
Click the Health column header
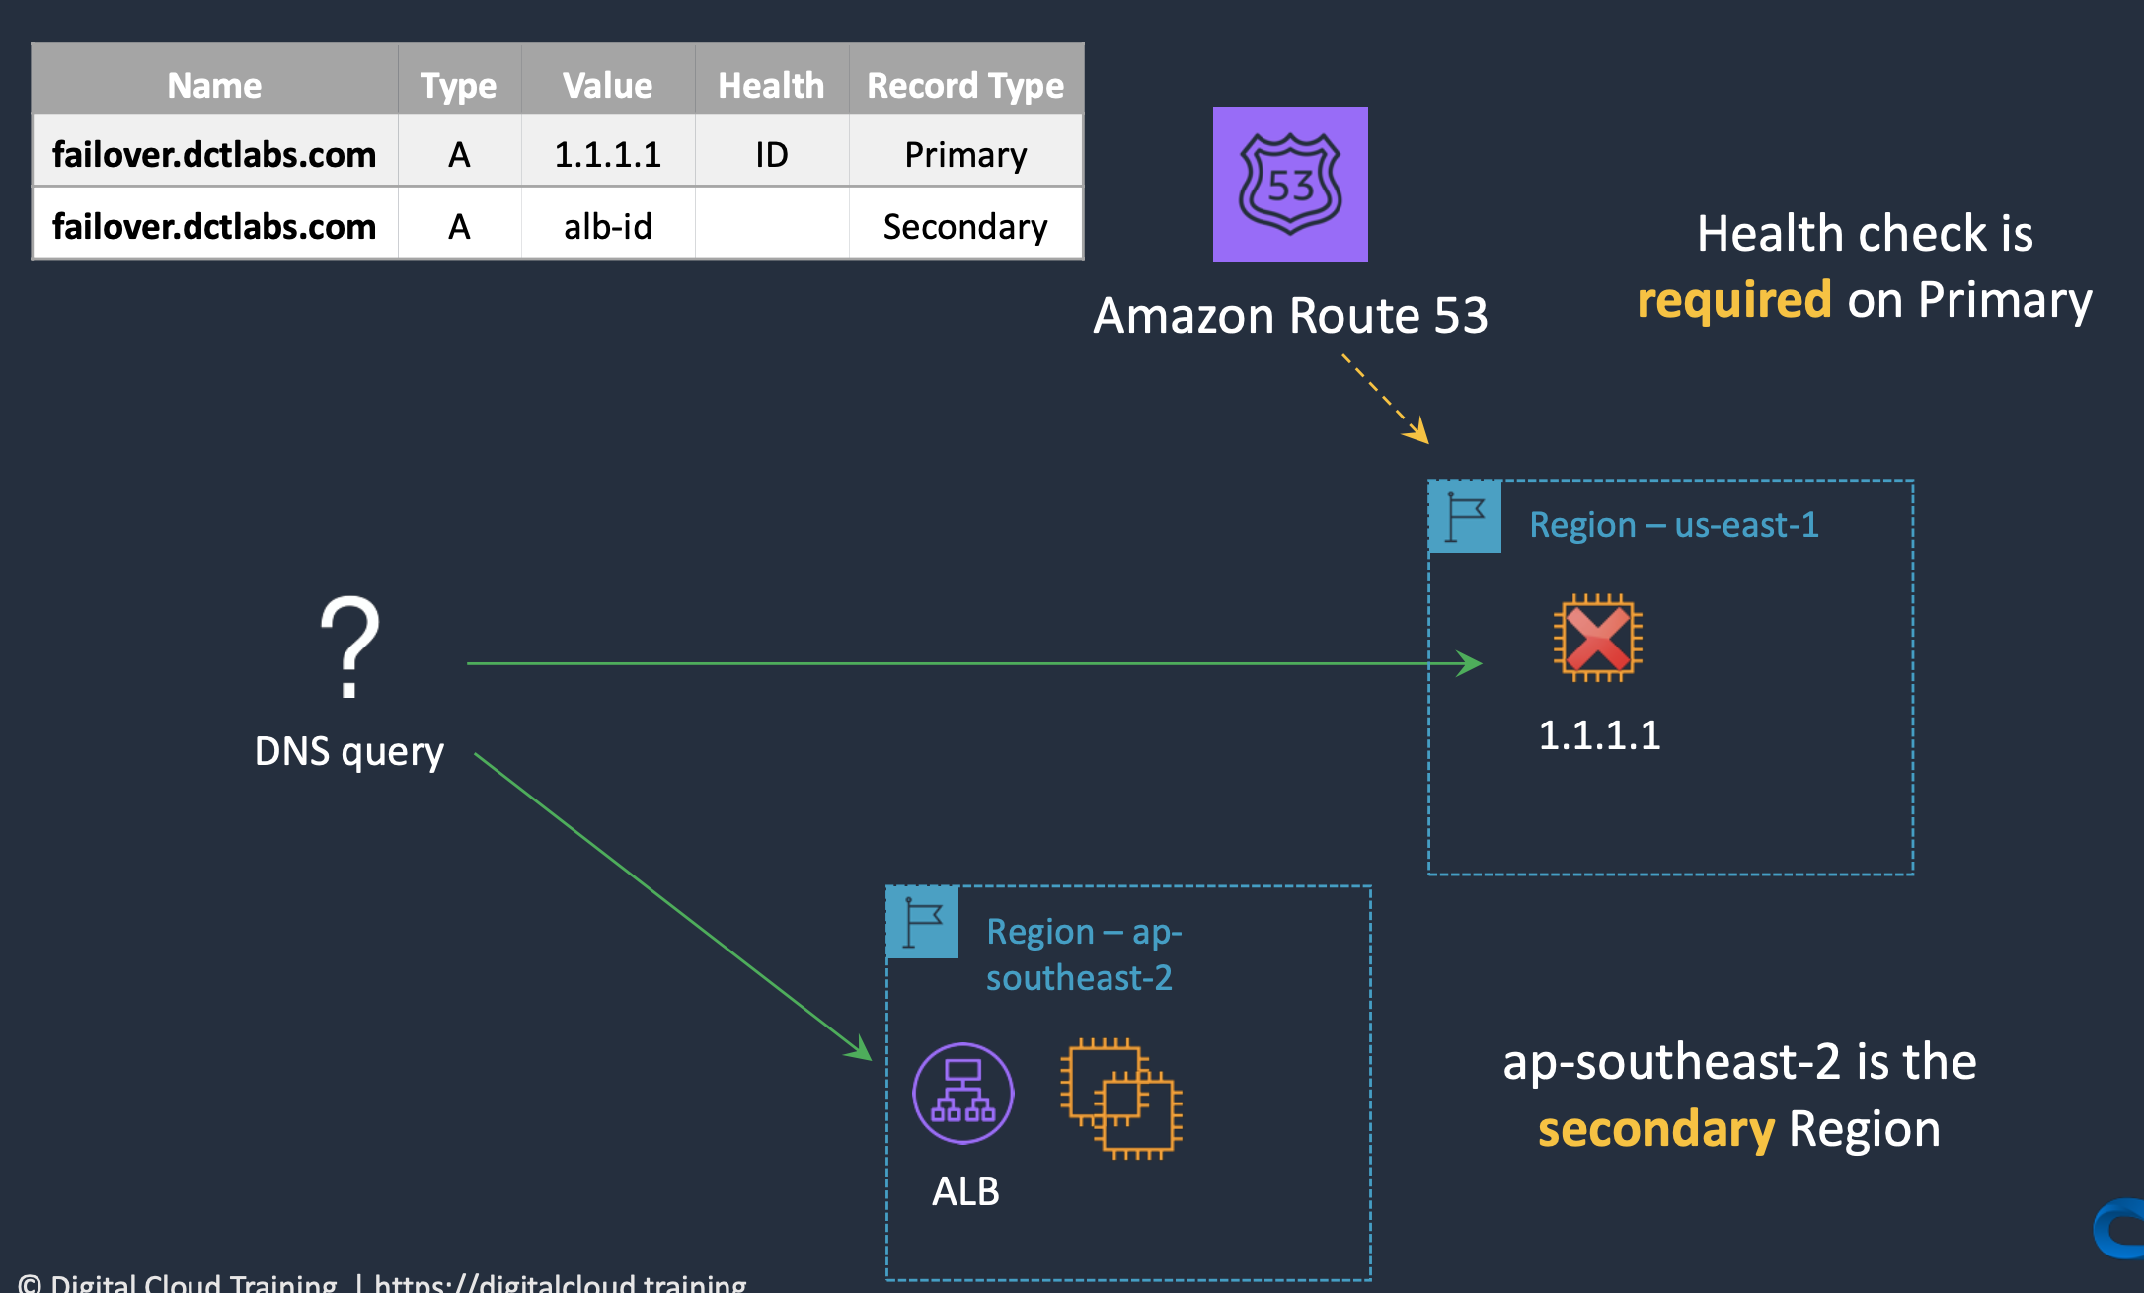771,86
